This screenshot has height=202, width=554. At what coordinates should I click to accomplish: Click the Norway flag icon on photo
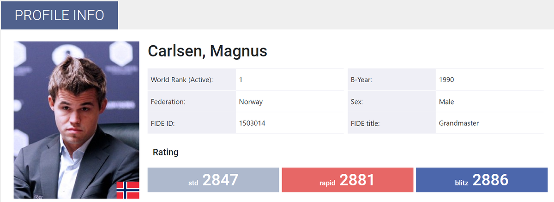[128, 190]
